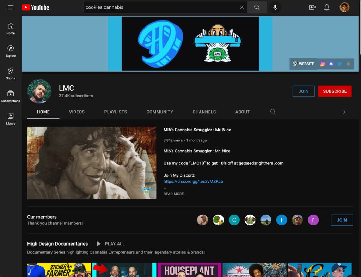Open the channel's Instagram link icon
This screenshot has height=277, width=361.
pos(322,64)
